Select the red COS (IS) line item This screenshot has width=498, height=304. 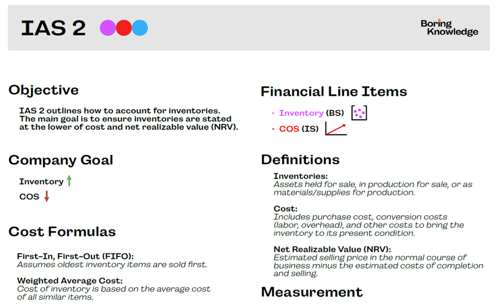299,129
